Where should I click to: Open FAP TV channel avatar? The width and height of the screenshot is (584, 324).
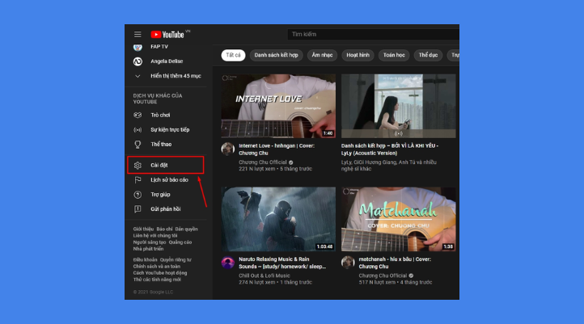point(138,47)
